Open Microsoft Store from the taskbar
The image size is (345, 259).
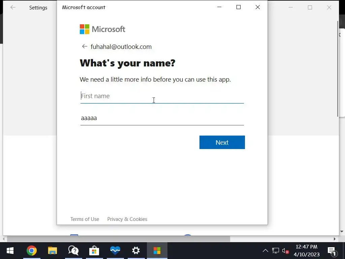(94, 251)
